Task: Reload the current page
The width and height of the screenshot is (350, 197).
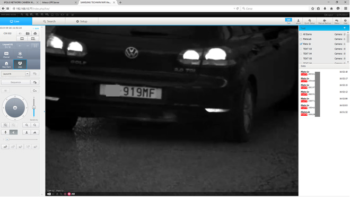Action: click(238, 8)
